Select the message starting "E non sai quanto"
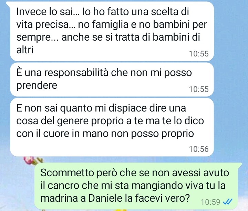248x211 pixels. [x=112, y=127]
